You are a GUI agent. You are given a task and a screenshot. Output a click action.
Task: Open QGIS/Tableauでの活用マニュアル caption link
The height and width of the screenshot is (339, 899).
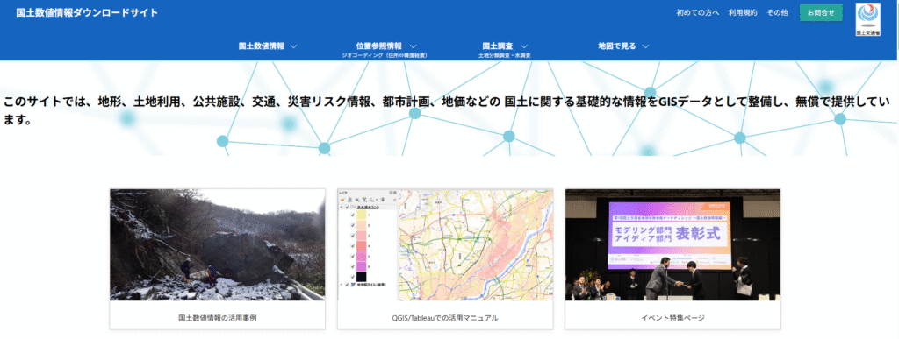445,317
